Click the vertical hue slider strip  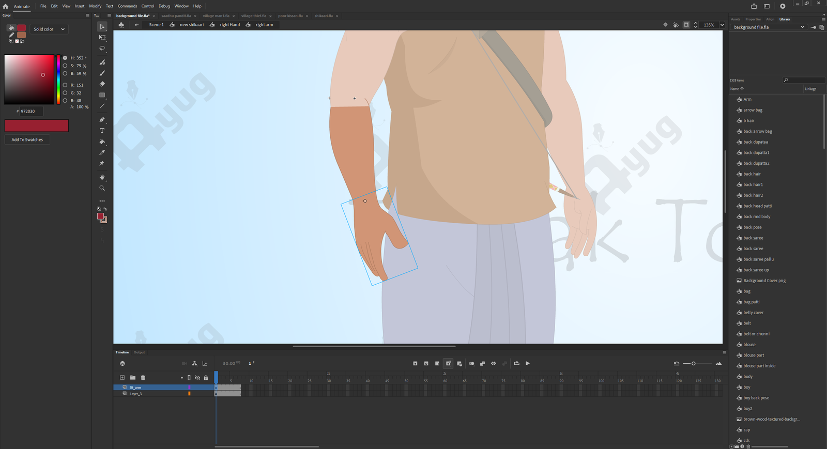[58, 79]
